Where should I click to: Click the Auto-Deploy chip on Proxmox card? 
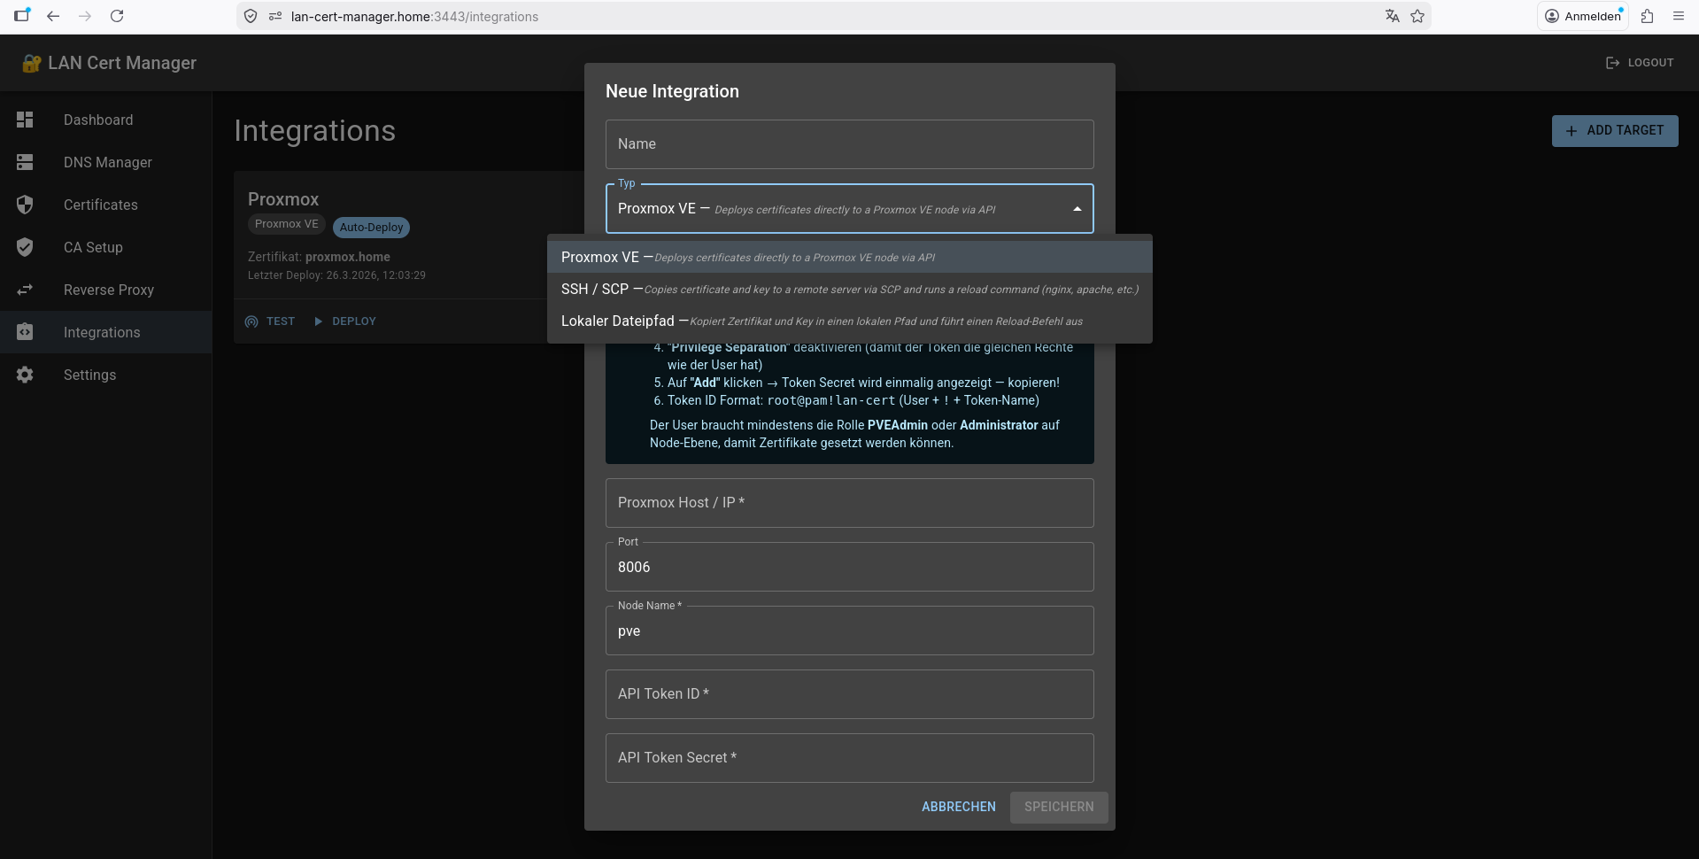click(x=371, y=228)
